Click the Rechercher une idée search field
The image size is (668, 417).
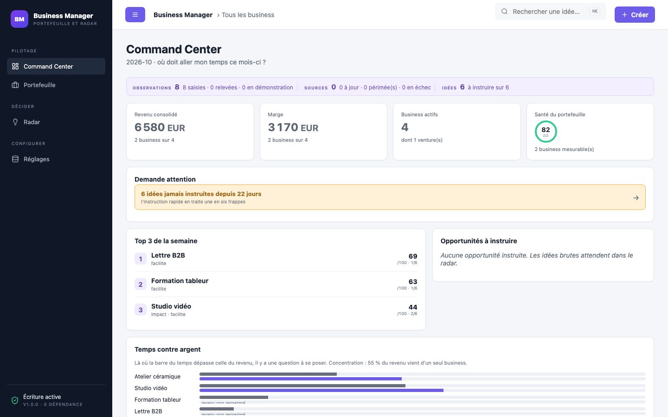click(x=551, y=12)
